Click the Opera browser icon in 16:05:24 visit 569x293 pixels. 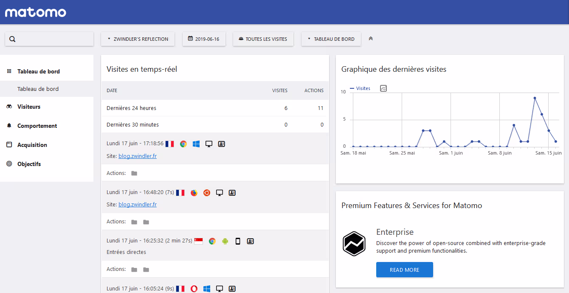[x=194, y=289]
